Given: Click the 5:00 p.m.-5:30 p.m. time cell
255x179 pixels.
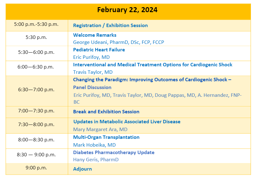Looking at the screenshot, I should click(36, 24).
